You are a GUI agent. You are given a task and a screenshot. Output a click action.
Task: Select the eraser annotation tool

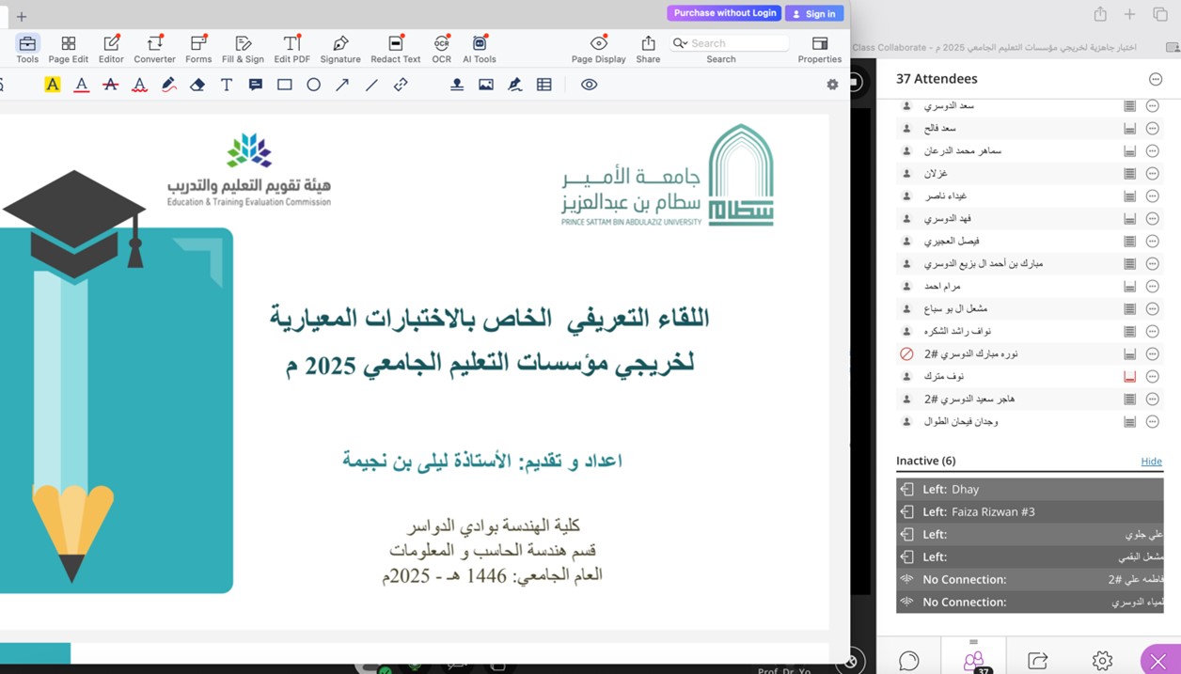point(197,85)
